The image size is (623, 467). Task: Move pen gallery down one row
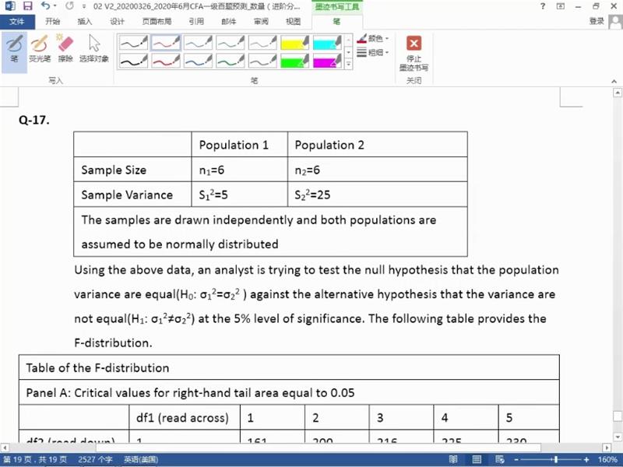click(348, 52)
